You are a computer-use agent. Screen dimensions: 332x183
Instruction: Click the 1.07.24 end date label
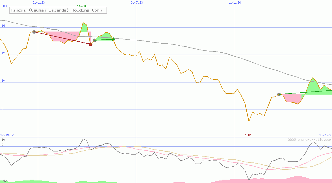[325, 135]
